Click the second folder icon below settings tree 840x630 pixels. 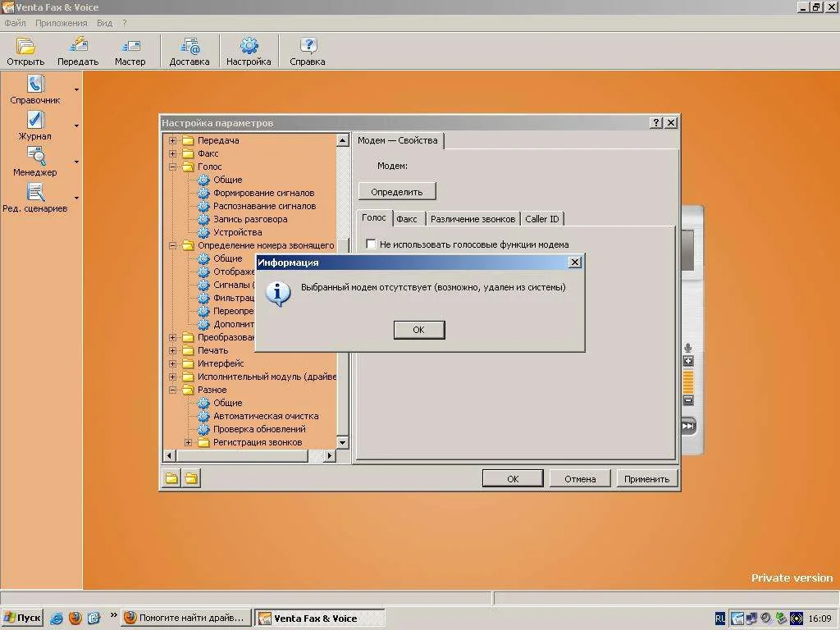[x=192, y=478]
